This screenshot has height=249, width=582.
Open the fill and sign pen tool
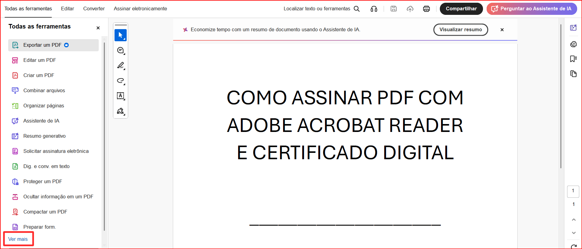(121, 111)
